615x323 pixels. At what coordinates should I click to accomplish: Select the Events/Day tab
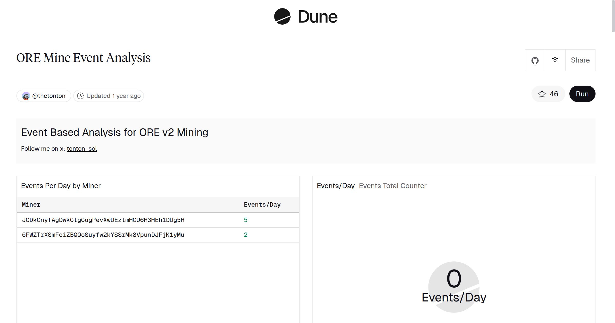tap(336, 186)
